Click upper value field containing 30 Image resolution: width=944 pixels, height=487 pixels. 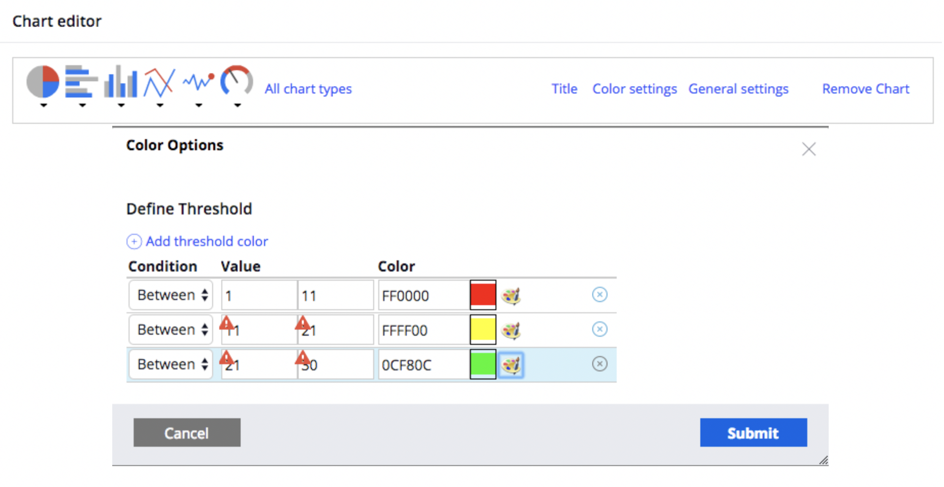click(336, 364)
